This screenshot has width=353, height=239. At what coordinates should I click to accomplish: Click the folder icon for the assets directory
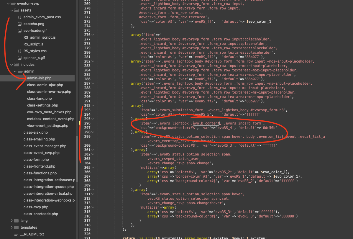[x=17, y=10]
